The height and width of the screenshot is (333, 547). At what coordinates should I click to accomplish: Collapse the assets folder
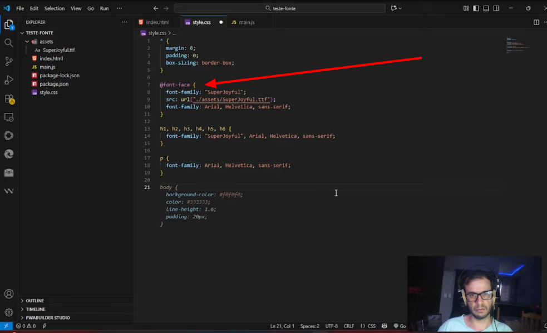46,42
